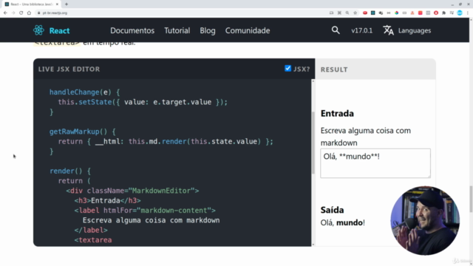Screen dimensions: 473x266
Task: Click the <h3>Entrada</h3> code line
Action: click(x=108, y=200)
